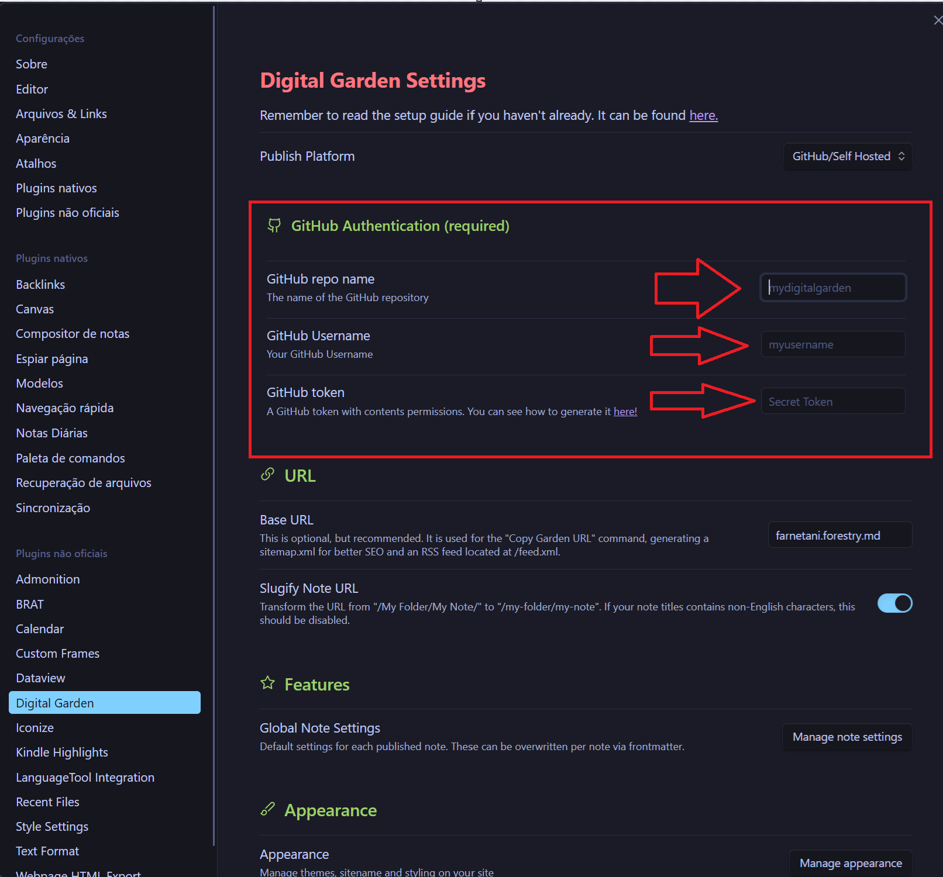Viewport: 943px width, 877px height.
Task: Follow the token generation 'here!' link
Action: pos(625,412)
